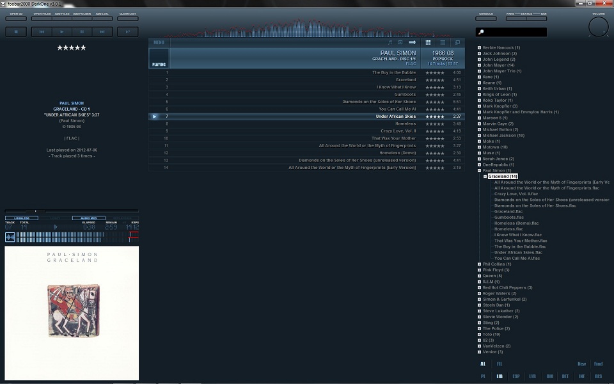Click star rating for Gumboots
Viewport: 614px width, 384px height.
pos(435,95)
